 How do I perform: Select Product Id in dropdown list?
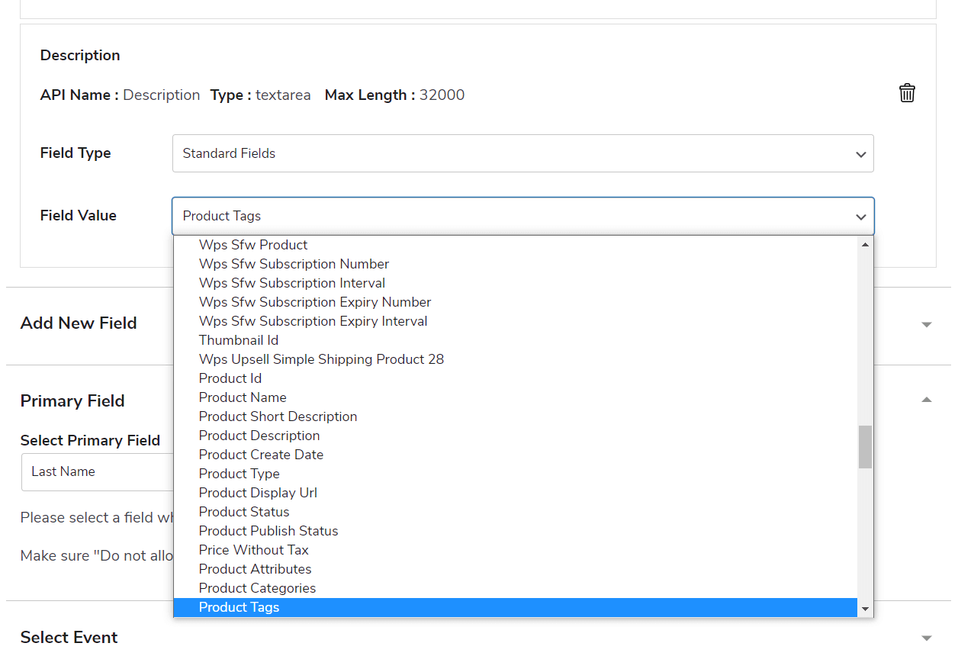click(230, 378)
